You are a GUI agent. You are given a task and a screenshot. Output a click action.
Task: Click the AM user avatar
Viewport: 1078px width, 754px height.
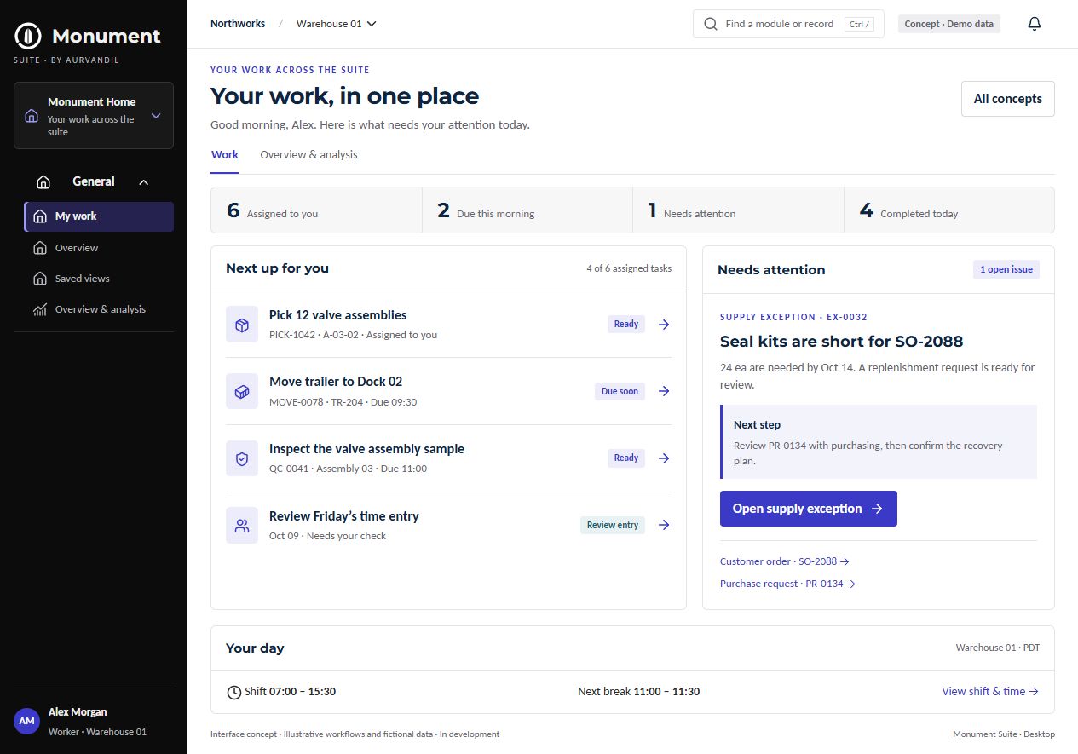pyautogui.click(x=27, y=721)
